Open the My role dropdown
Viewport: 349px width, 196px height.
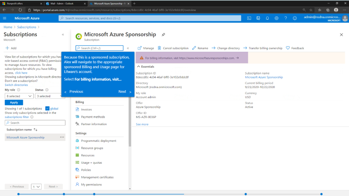click(19, 96)
